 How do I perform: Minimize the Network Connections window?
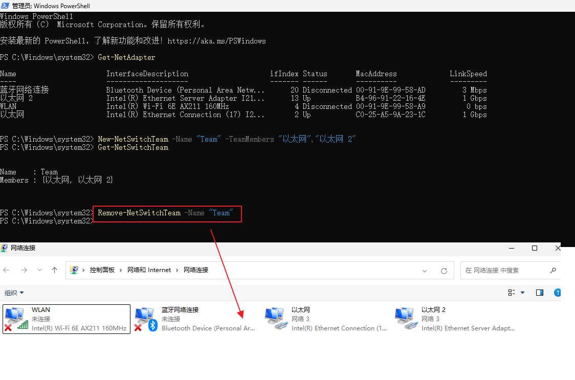click(x=512, y=249)
